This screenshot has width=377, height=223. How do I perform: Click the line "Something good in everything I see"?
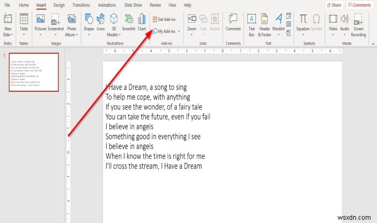pos(153,136)
